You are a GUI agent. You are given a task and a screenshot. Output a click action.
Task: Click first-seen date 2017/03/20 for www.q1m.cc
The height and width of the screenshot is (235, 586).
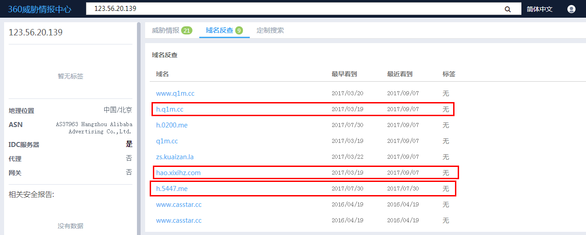(x=348, y=93)
